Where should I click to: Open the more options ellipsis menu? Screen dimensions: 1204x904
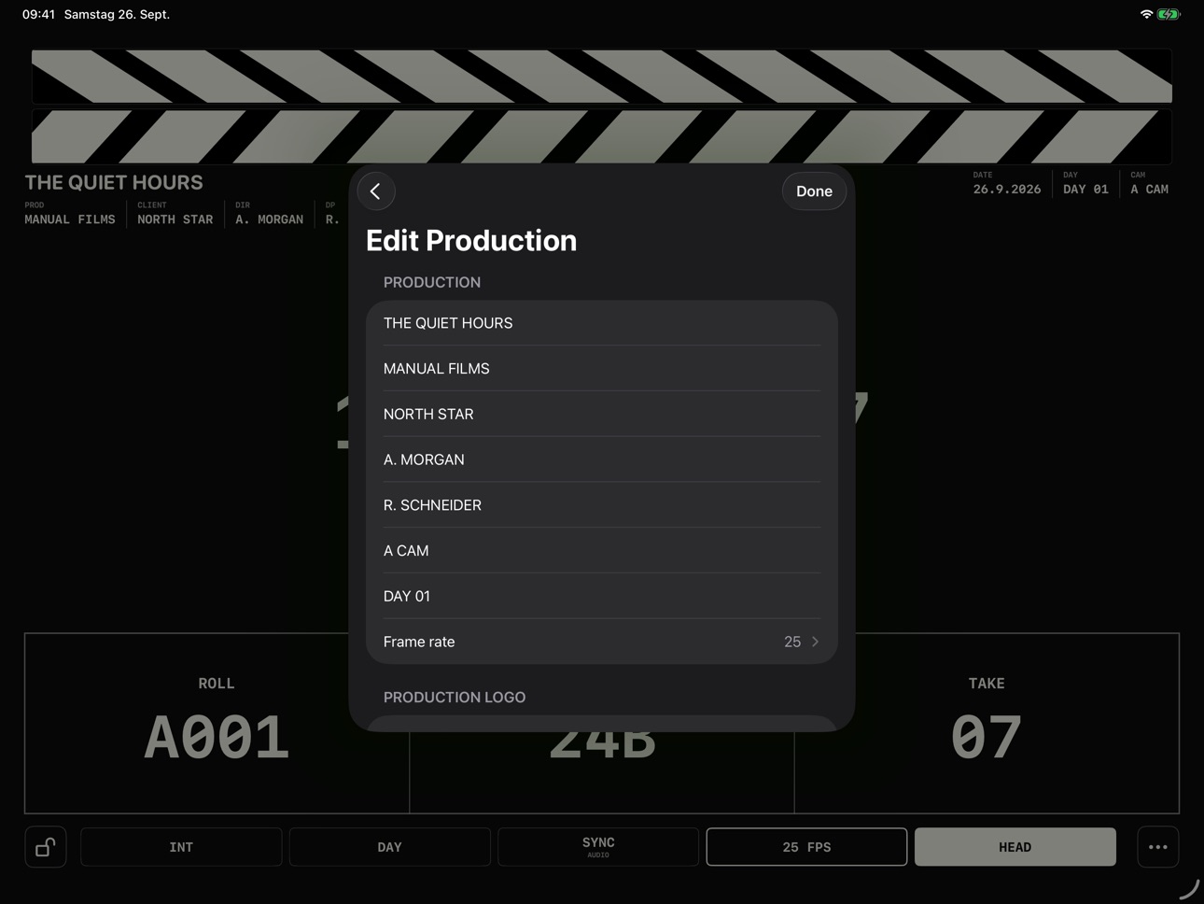click(x=1158, y=847)
